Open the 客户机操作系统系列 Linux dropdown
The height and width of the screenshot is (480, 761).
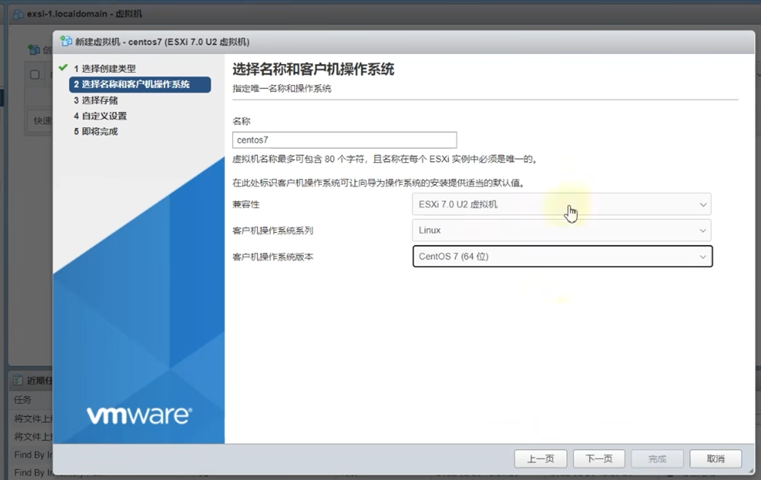pyautogui.click(x=562, y=230)
